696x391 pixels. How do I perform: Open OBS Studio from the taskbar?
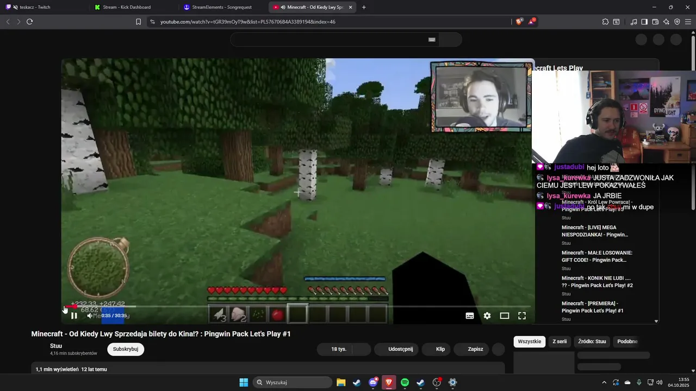pyautogui.click(x=437, y=382)
